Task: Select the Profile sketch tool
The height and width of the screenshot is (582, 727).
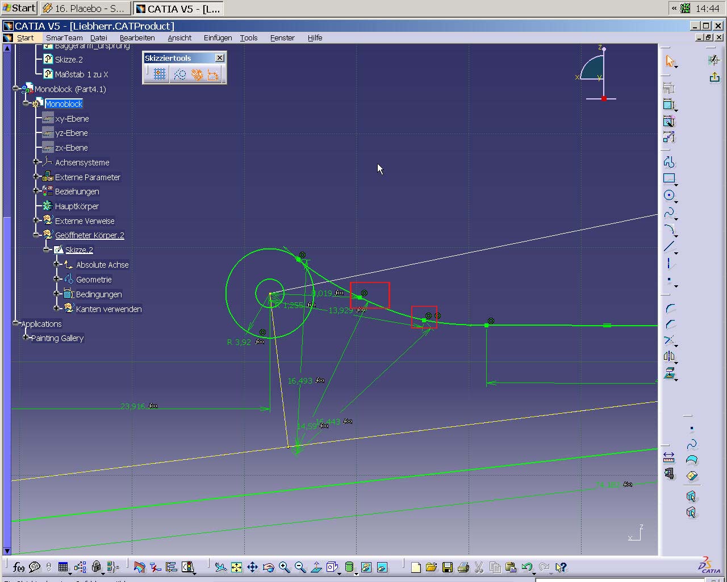Action: (669, 162)
